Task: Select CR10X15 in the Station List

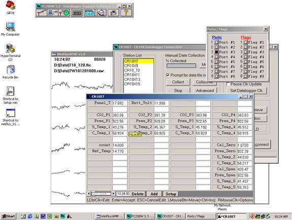Action: (x=139, y=84)
